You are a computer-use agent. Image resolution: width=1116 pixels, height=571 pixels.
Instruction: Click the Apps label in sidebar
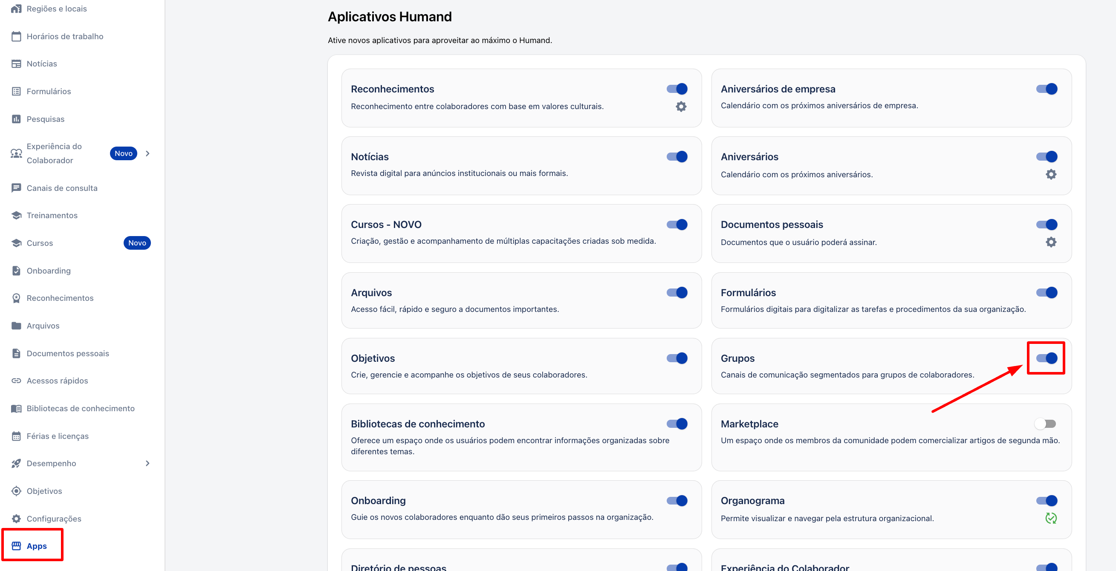click(x=37, y=546)
